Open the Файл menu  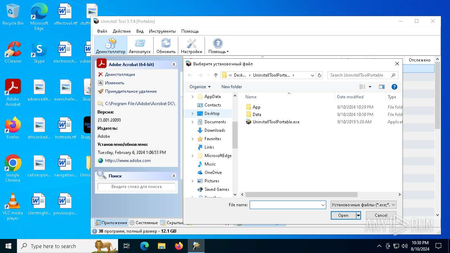[102, 31]
